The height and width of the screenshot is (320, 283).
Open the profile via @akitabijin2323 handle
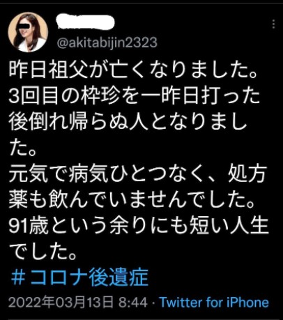(107, 43)
